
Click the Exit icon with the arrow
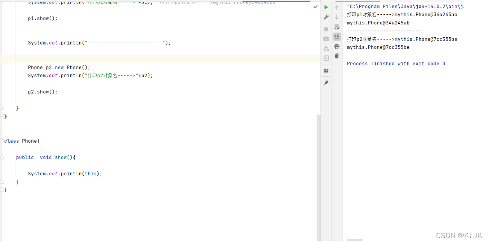(326, 58)
